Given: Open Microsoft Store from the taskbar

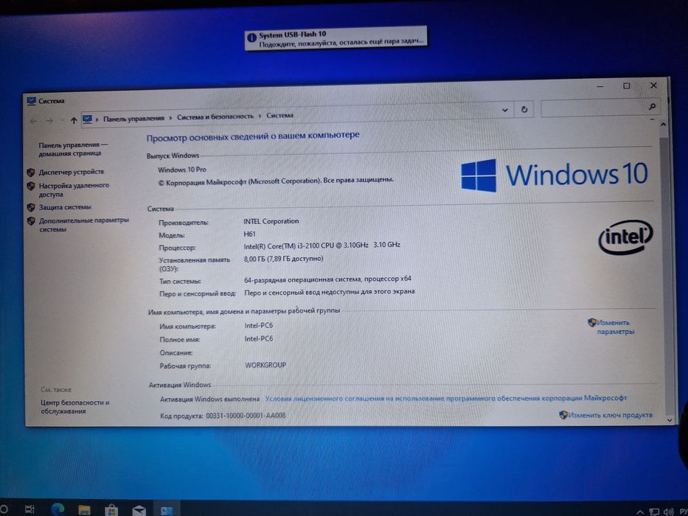Looking at the screenshot, I should [111, 510].
